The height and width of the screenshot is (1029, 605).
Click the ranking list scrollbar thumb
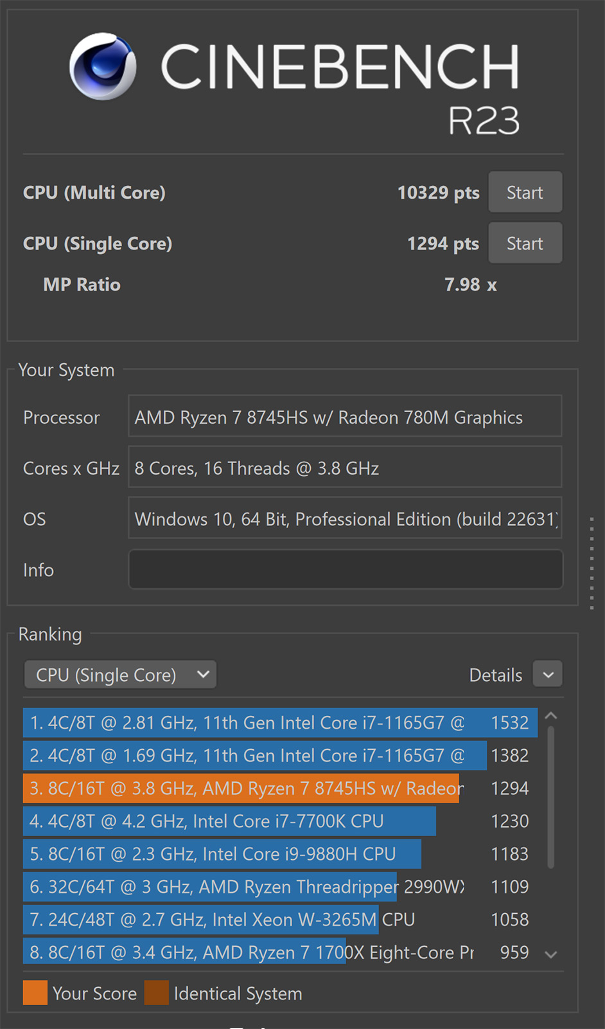(550, 796)
